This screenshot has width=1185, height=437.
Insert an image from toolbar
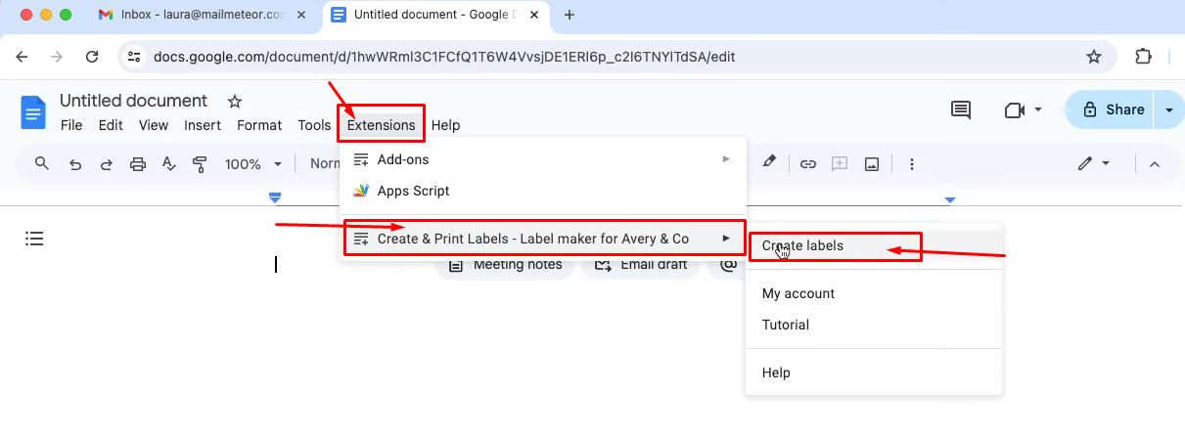tap(871, 164)
